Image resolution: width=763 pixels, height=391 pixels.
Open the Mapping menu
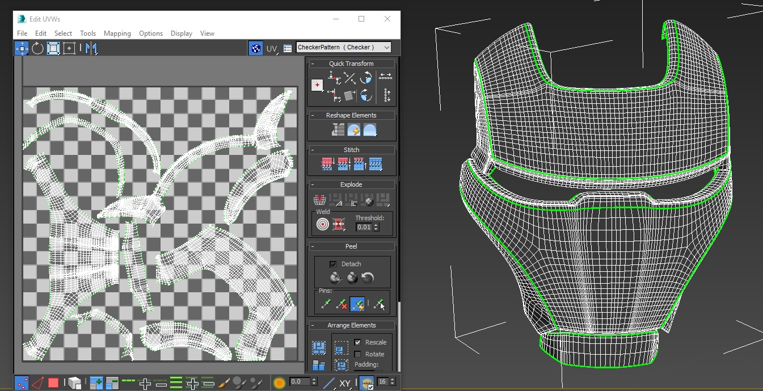pyautogui.click(x=117, y=33)
